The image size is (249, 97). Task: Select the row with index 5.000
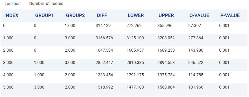point(124,90)
